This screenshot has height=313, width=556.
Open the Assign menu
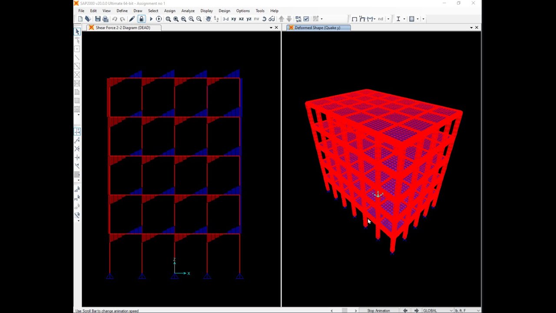pyautogui.click(x=170, y=10)
